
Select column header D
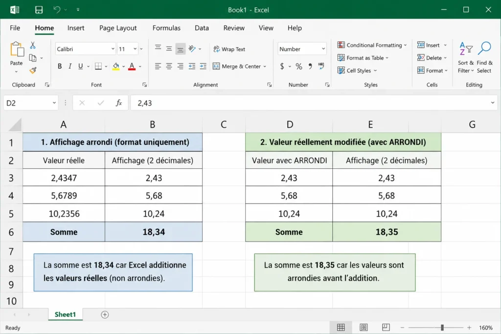click(290, 125)
